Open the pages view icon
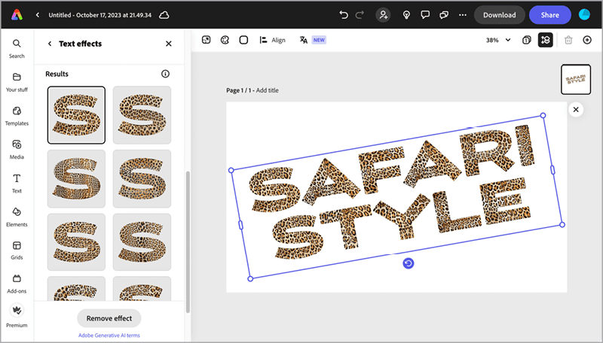This screenshot has height=343, width=603. 526,40
